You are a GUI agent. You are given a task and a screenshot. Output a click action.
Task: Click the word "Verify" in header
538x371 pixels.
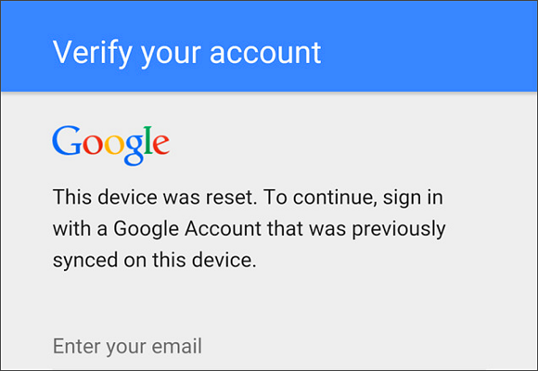click(93, 54)
